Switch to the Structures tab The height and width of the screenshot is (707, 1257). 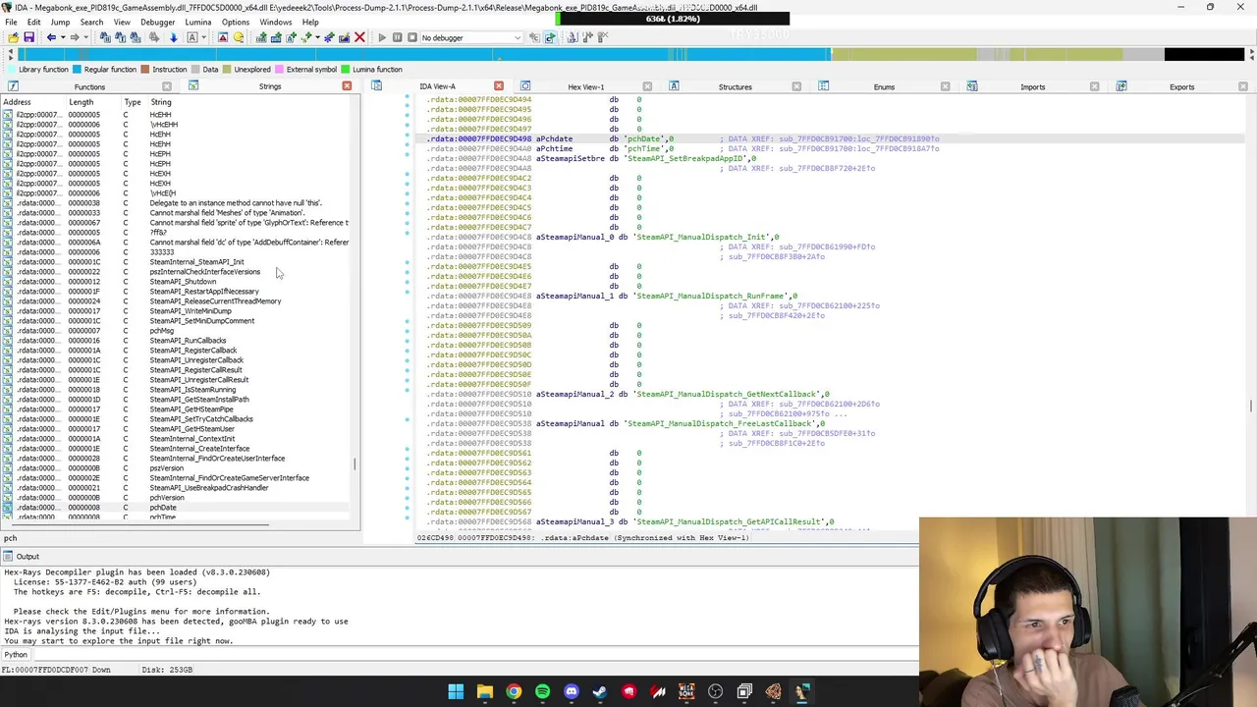point(735,86)
